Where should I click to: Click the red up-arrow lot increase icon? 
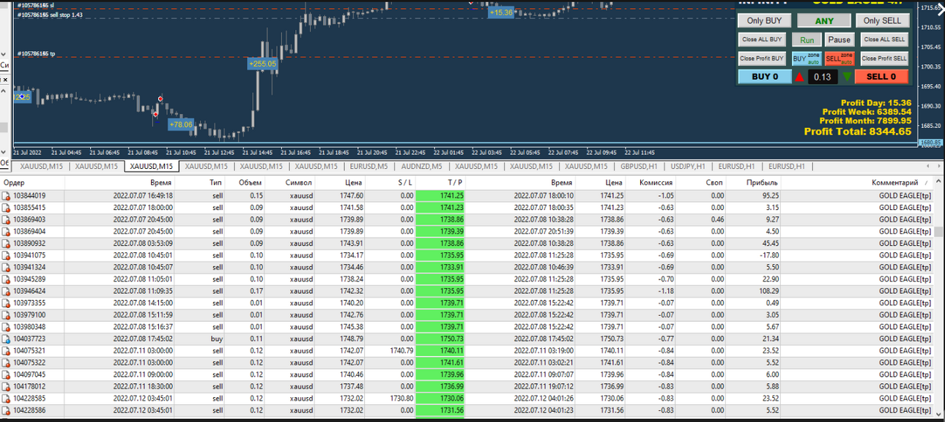[800, 77]
